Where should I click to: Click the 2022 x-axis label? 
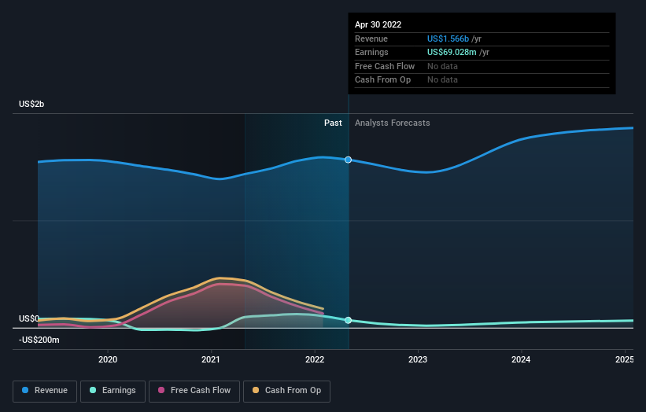(x=315, y=359)
